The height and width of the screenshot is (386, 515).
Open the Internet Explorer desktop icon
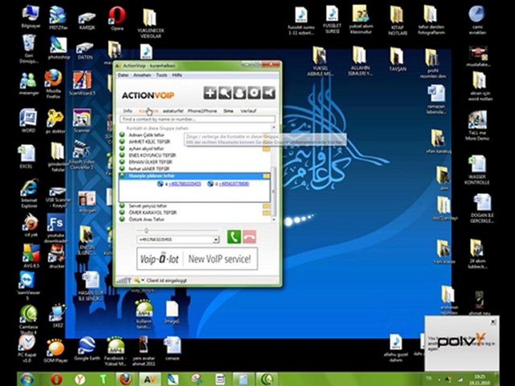coord(29,194)
